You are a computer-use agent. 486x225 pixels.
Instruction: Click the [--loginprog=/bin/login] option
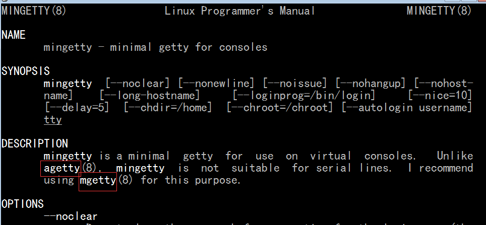click(303, 96)
